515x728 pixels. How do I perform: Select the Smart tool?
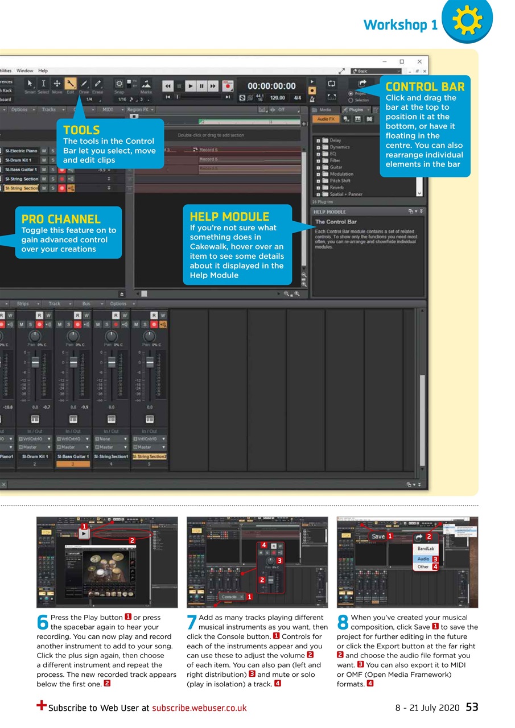click(29, 84)
